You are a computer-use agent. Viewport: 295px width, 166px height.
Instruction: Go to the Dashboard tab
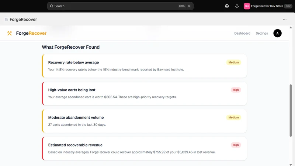pyautogui.click(x=242, y=33)
